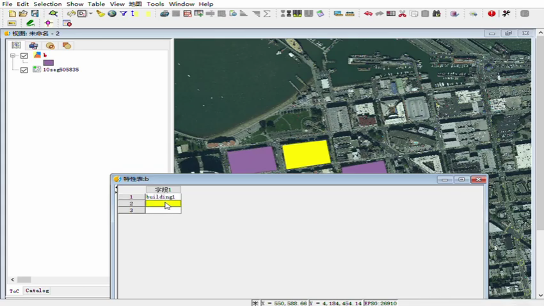Open the Selection menu

[47, 4]
